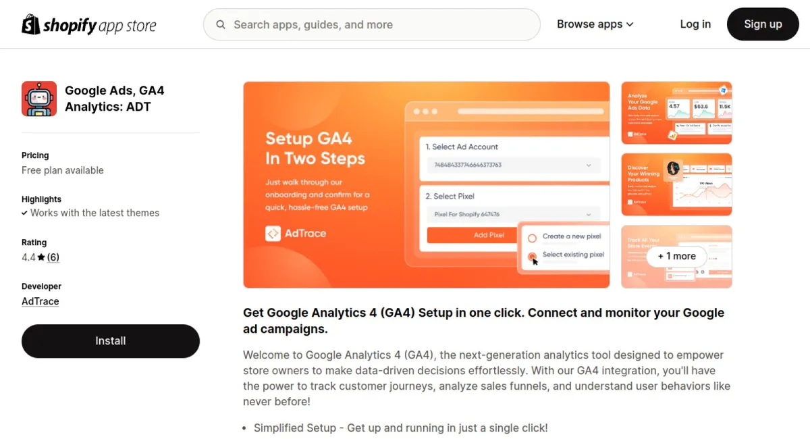Click the checkmark beside 'Works with the latest themes'
Viewport: 810px width, 439px height.
pos(26,213)
